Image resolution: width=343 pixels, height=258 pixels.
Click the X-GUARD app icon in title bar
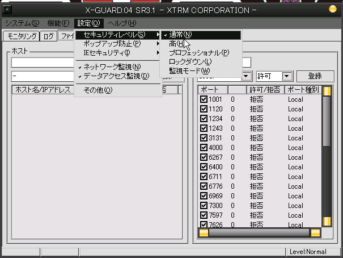pyautogui.click(x=7, y=10)
